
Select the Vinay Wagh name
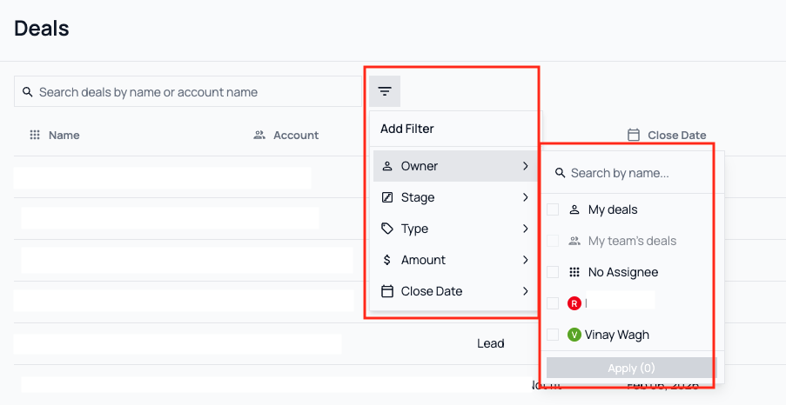(616, 335)
